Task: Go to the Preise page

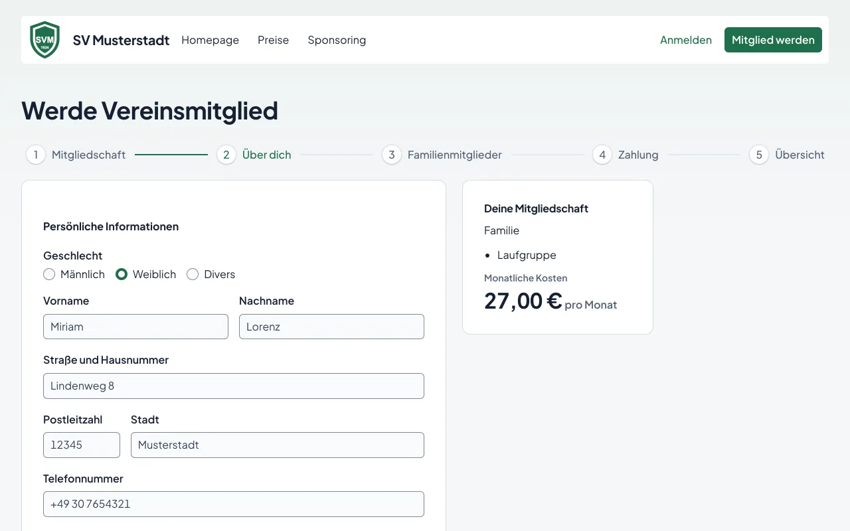Action: coord(274,40)
